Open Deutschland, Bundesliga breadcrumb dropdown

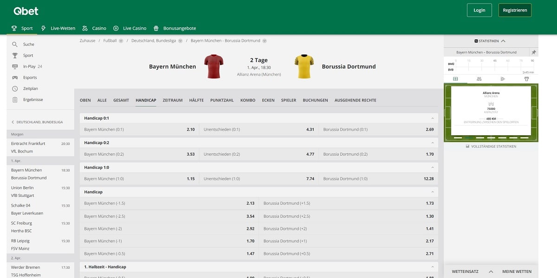click(x=180, y=41)
